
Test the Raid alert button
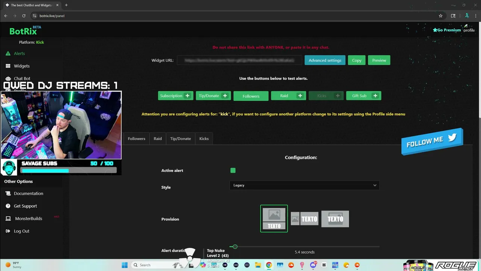click(x=289, y=96)
